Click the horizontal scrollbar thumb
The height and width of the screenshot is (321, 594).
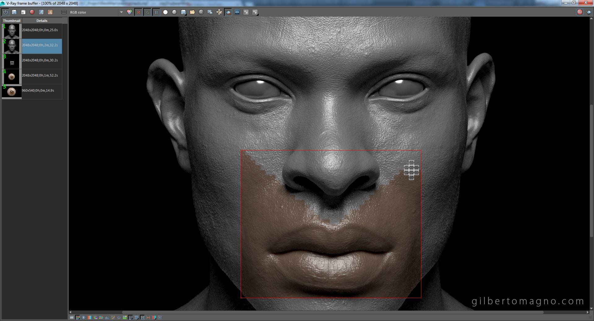click(x=333, y=312)
